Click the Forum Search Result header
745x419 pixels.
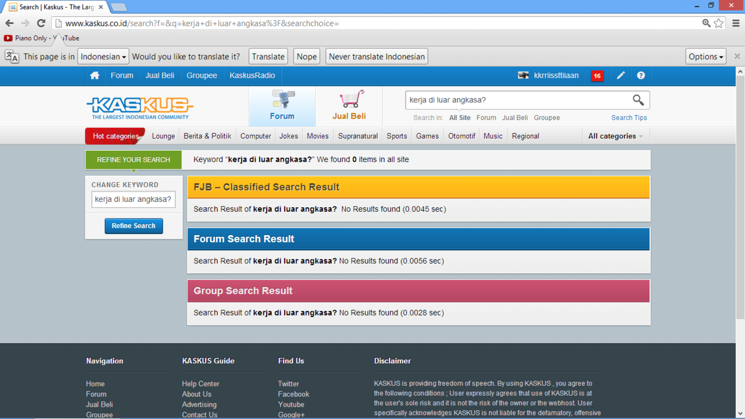pyautogui.click(x=418, y=239)
